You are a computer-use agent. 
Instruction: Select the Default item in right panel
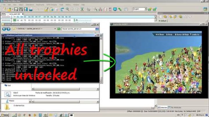pos(163,21)
